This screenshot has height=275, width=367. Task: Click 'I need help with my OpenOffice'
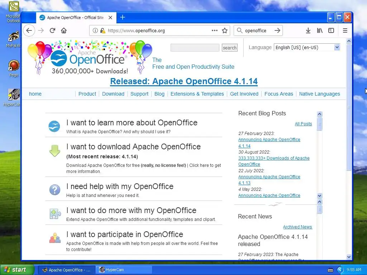(x=120, y=186)
